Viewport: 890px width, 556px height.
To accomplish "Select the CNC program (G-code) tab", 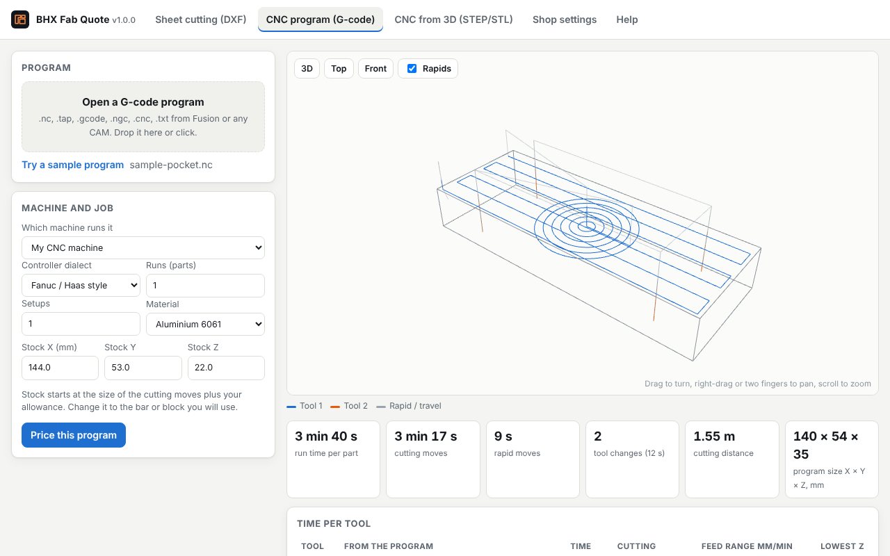I will coord(321,19).
